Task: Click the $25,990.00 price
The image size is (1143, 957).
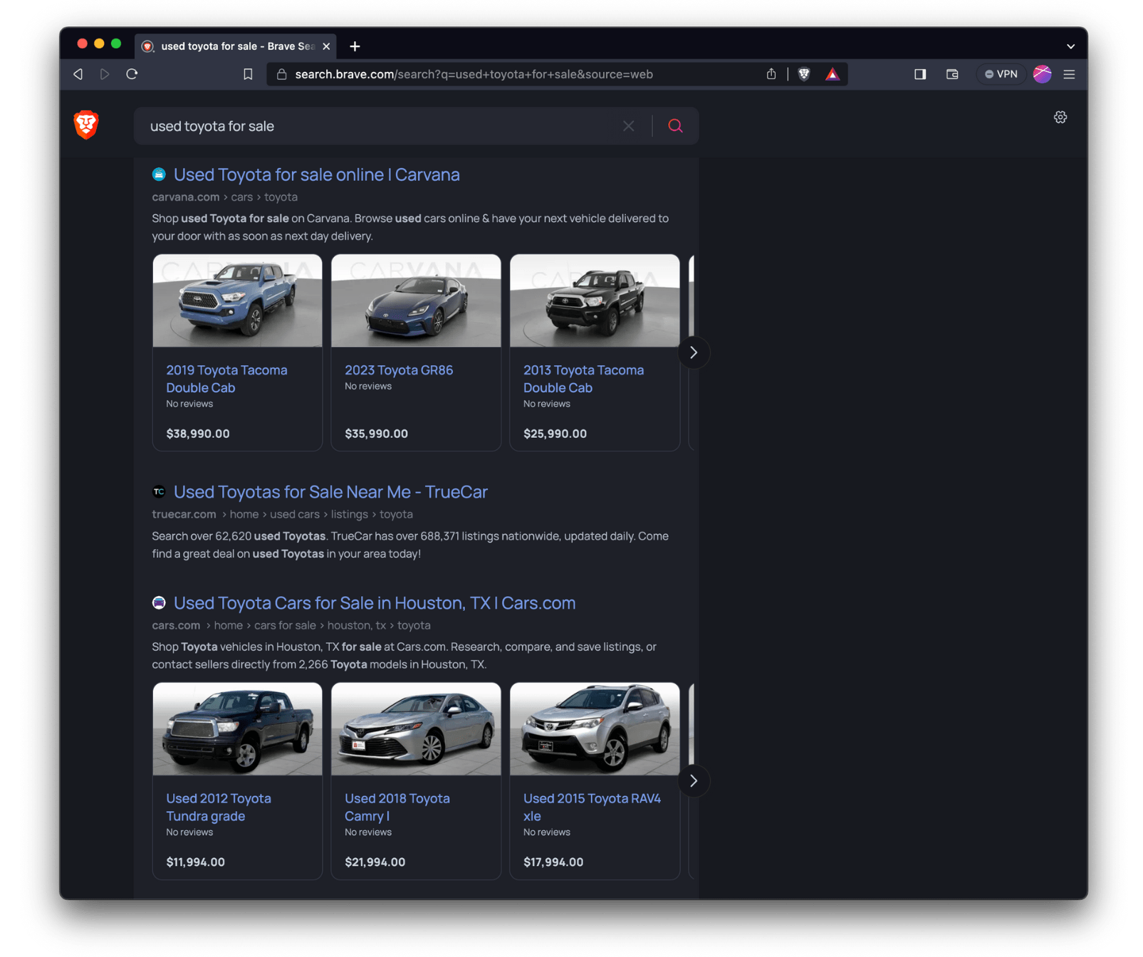Action: 555,434
